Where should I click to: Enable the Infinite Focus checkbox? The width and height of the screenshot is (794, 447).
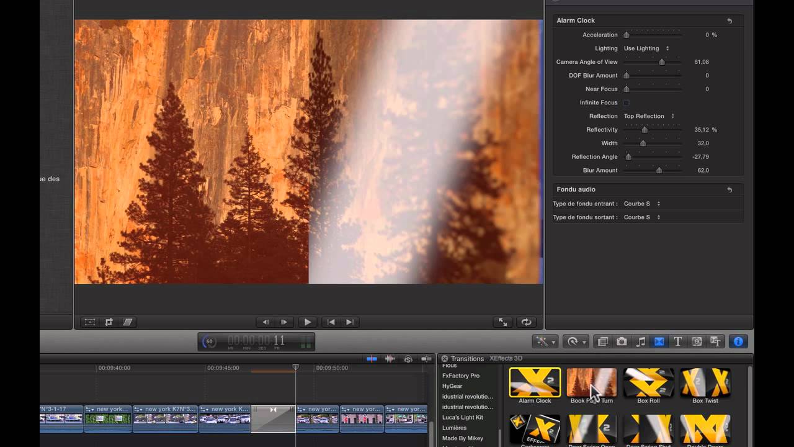point(627,102)
